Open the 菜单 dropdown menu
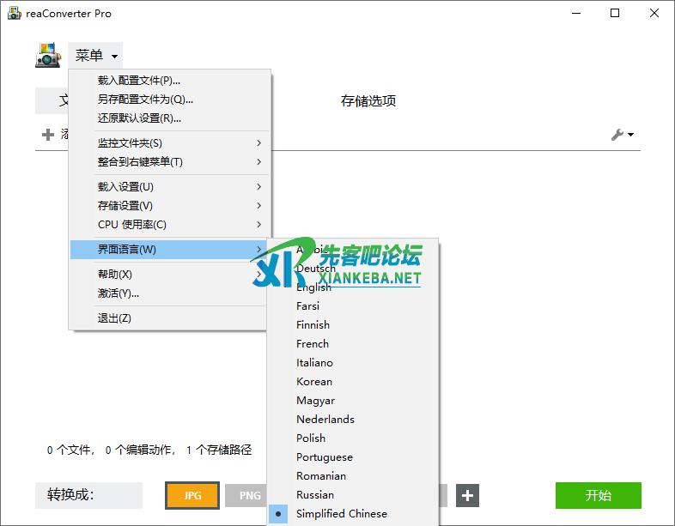 [x=95, y=56]
